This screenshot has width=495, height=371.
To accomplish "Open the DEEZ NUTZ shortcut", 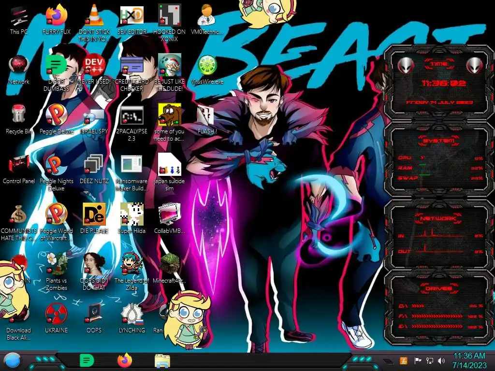I will (94, 170).
